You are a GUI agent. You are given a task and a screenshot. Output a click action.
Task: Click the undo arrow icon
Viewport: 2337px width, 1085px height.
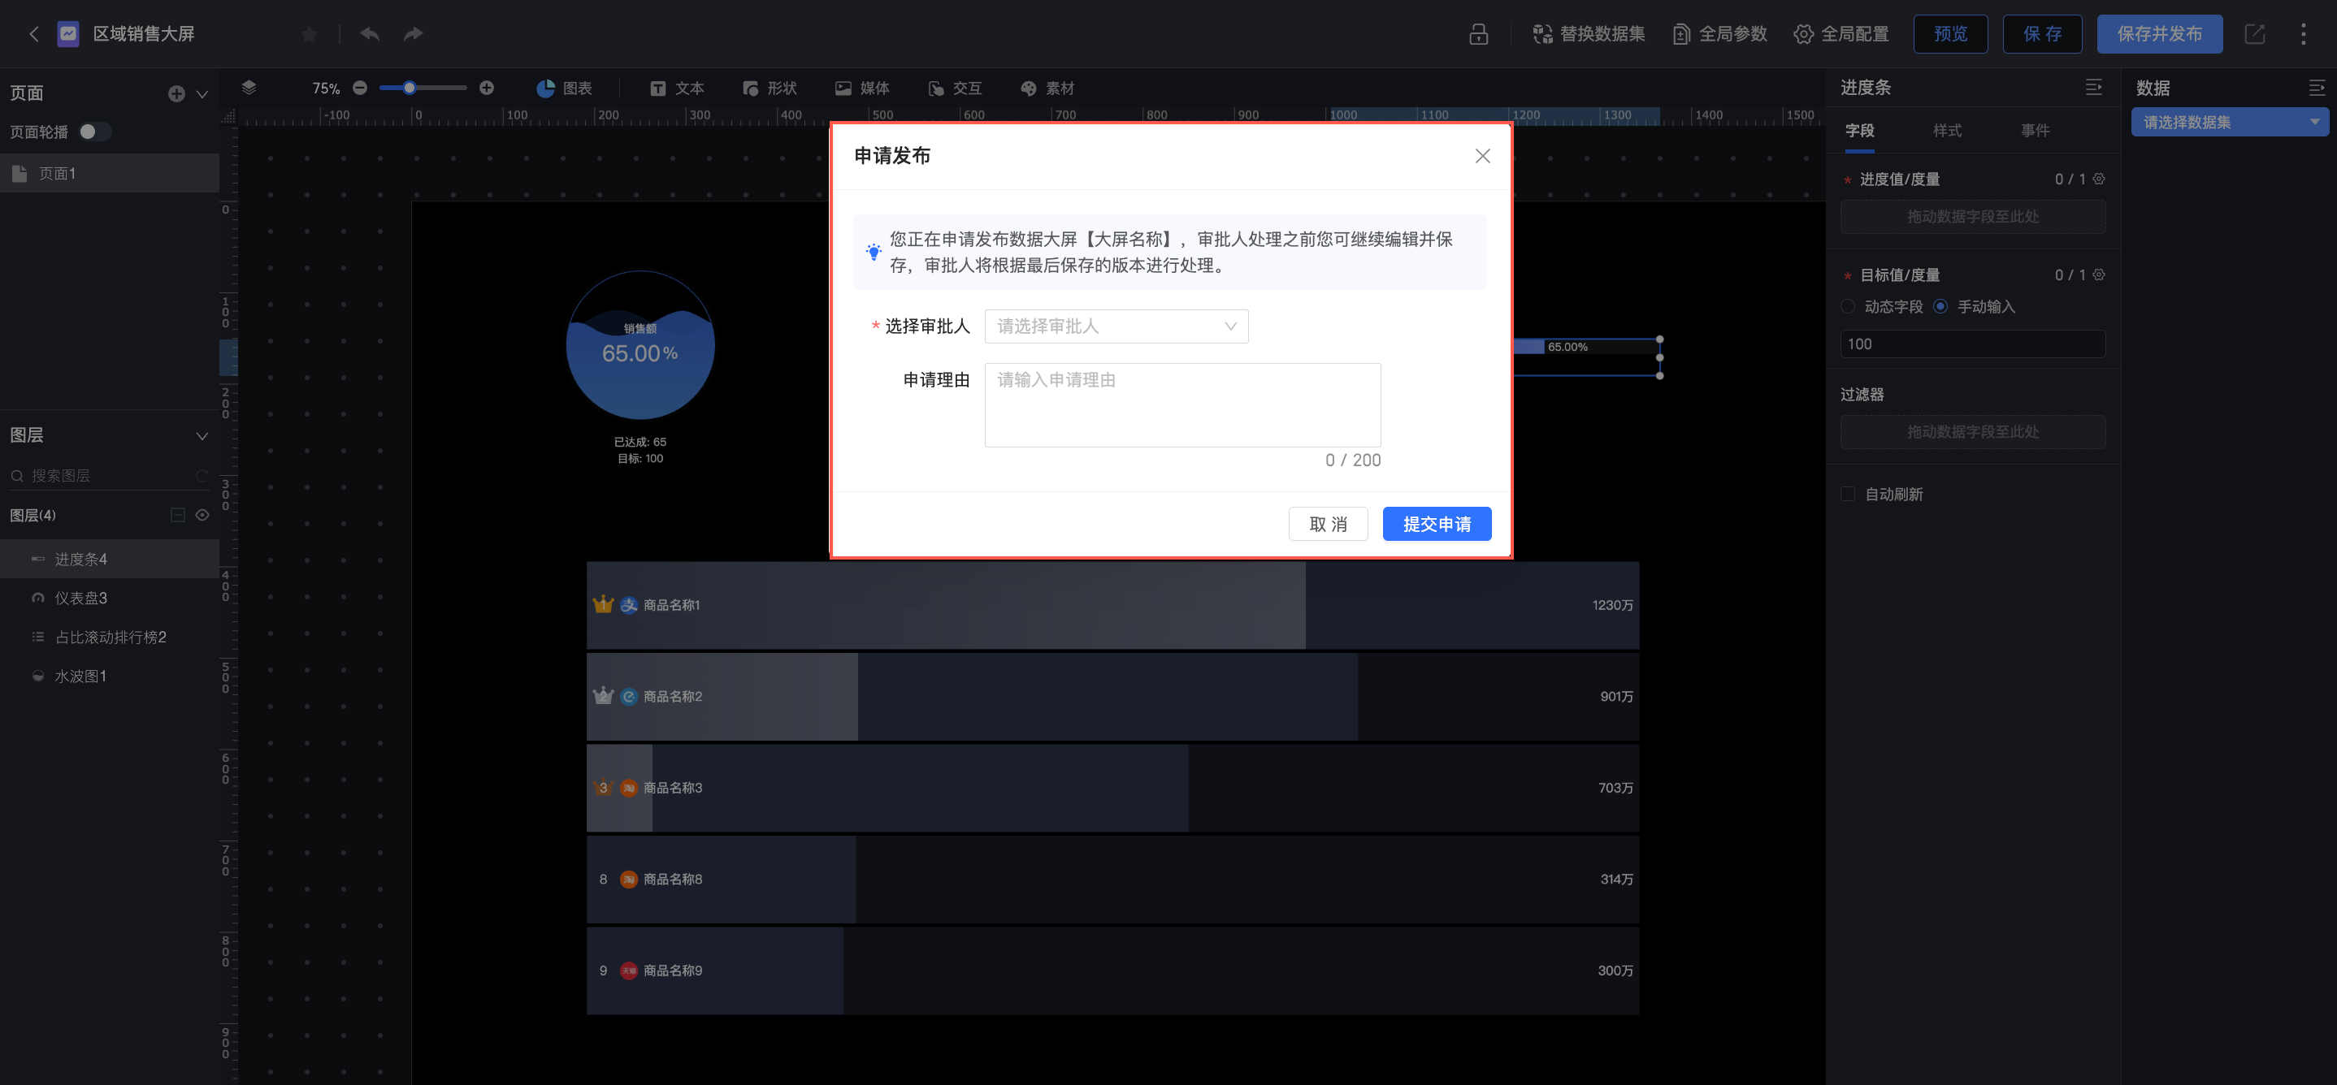(x=369, y=33)
